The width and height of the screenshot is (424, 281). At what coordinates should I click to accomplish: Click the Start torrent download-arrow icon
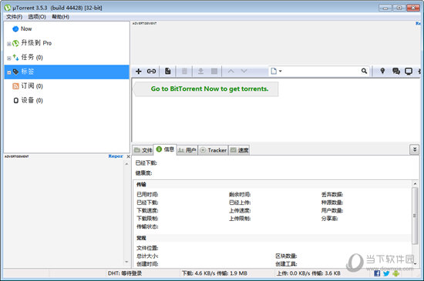coord(200,72)
